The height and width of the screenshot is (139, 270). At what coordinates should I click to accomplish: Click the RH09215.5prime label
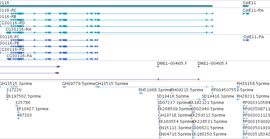coord(187,90)
